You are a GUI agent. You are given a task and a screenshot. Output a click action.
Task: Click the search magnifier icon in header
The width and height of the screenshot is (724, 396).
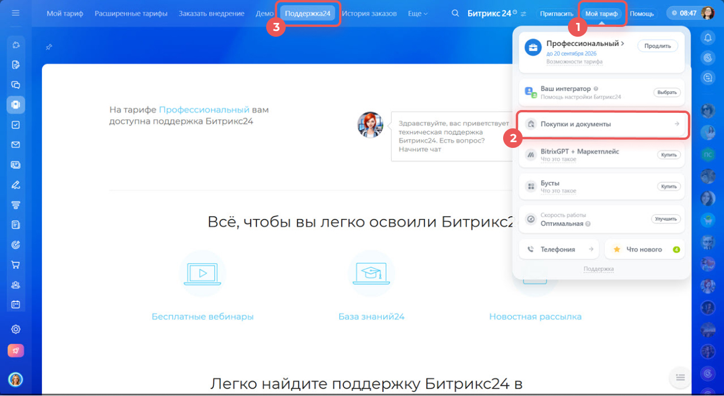[x=455, y=13]
